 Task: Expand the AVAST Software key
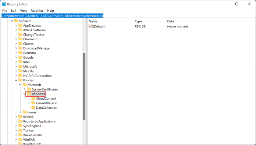pos(16,30)
